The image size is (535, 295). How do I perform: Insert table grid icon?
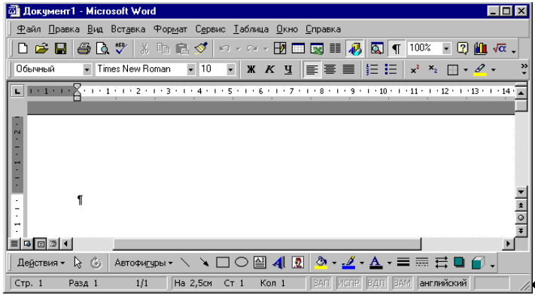(298, 48)
